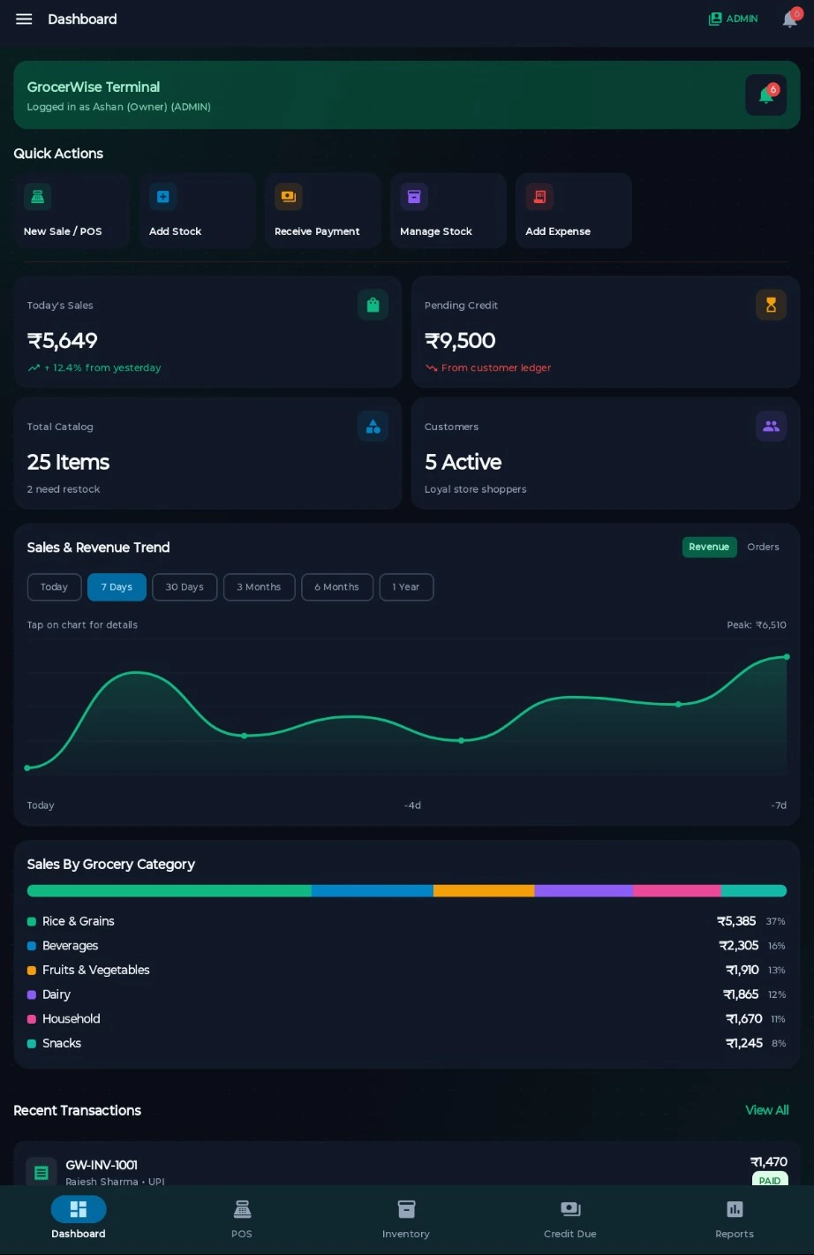
Task: Click the 5 Active customers value
Action: click(x=463, y=462)
